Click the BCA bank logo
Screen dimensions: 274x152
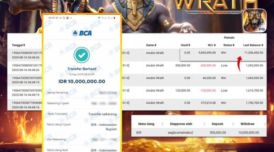82,33
